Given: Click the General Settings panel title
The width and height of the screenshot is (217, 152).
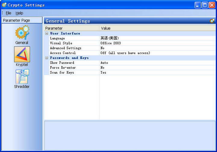Looking at the screenshot, I should coord(68,21).
